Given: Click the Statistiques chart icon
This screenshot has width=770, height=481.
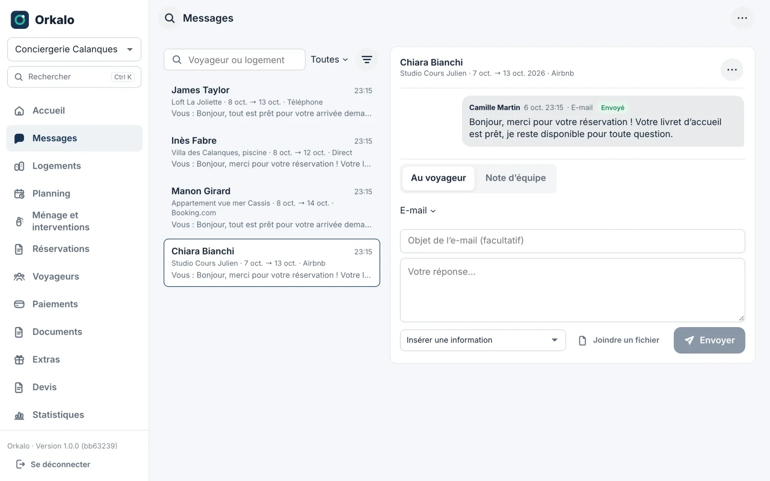Looking at the screenshot, I should click(x=19, y=415).
